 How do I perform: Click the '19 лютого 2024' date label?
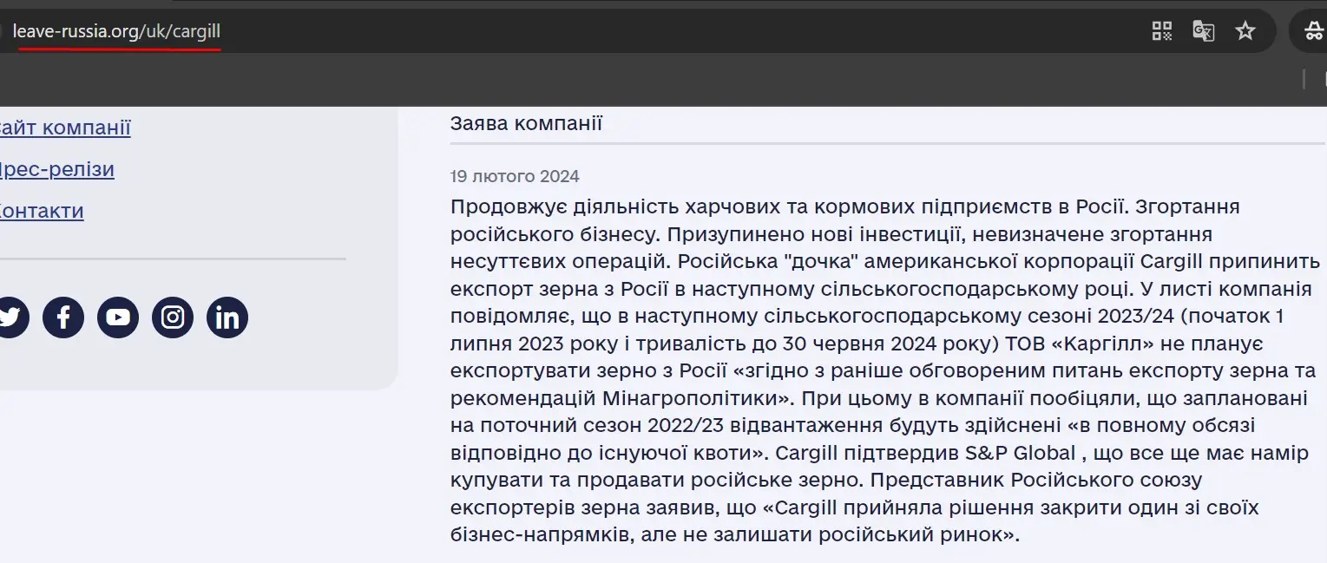(515, 177)
